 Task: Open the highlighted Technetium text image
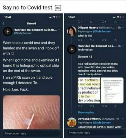click(89, 91)
